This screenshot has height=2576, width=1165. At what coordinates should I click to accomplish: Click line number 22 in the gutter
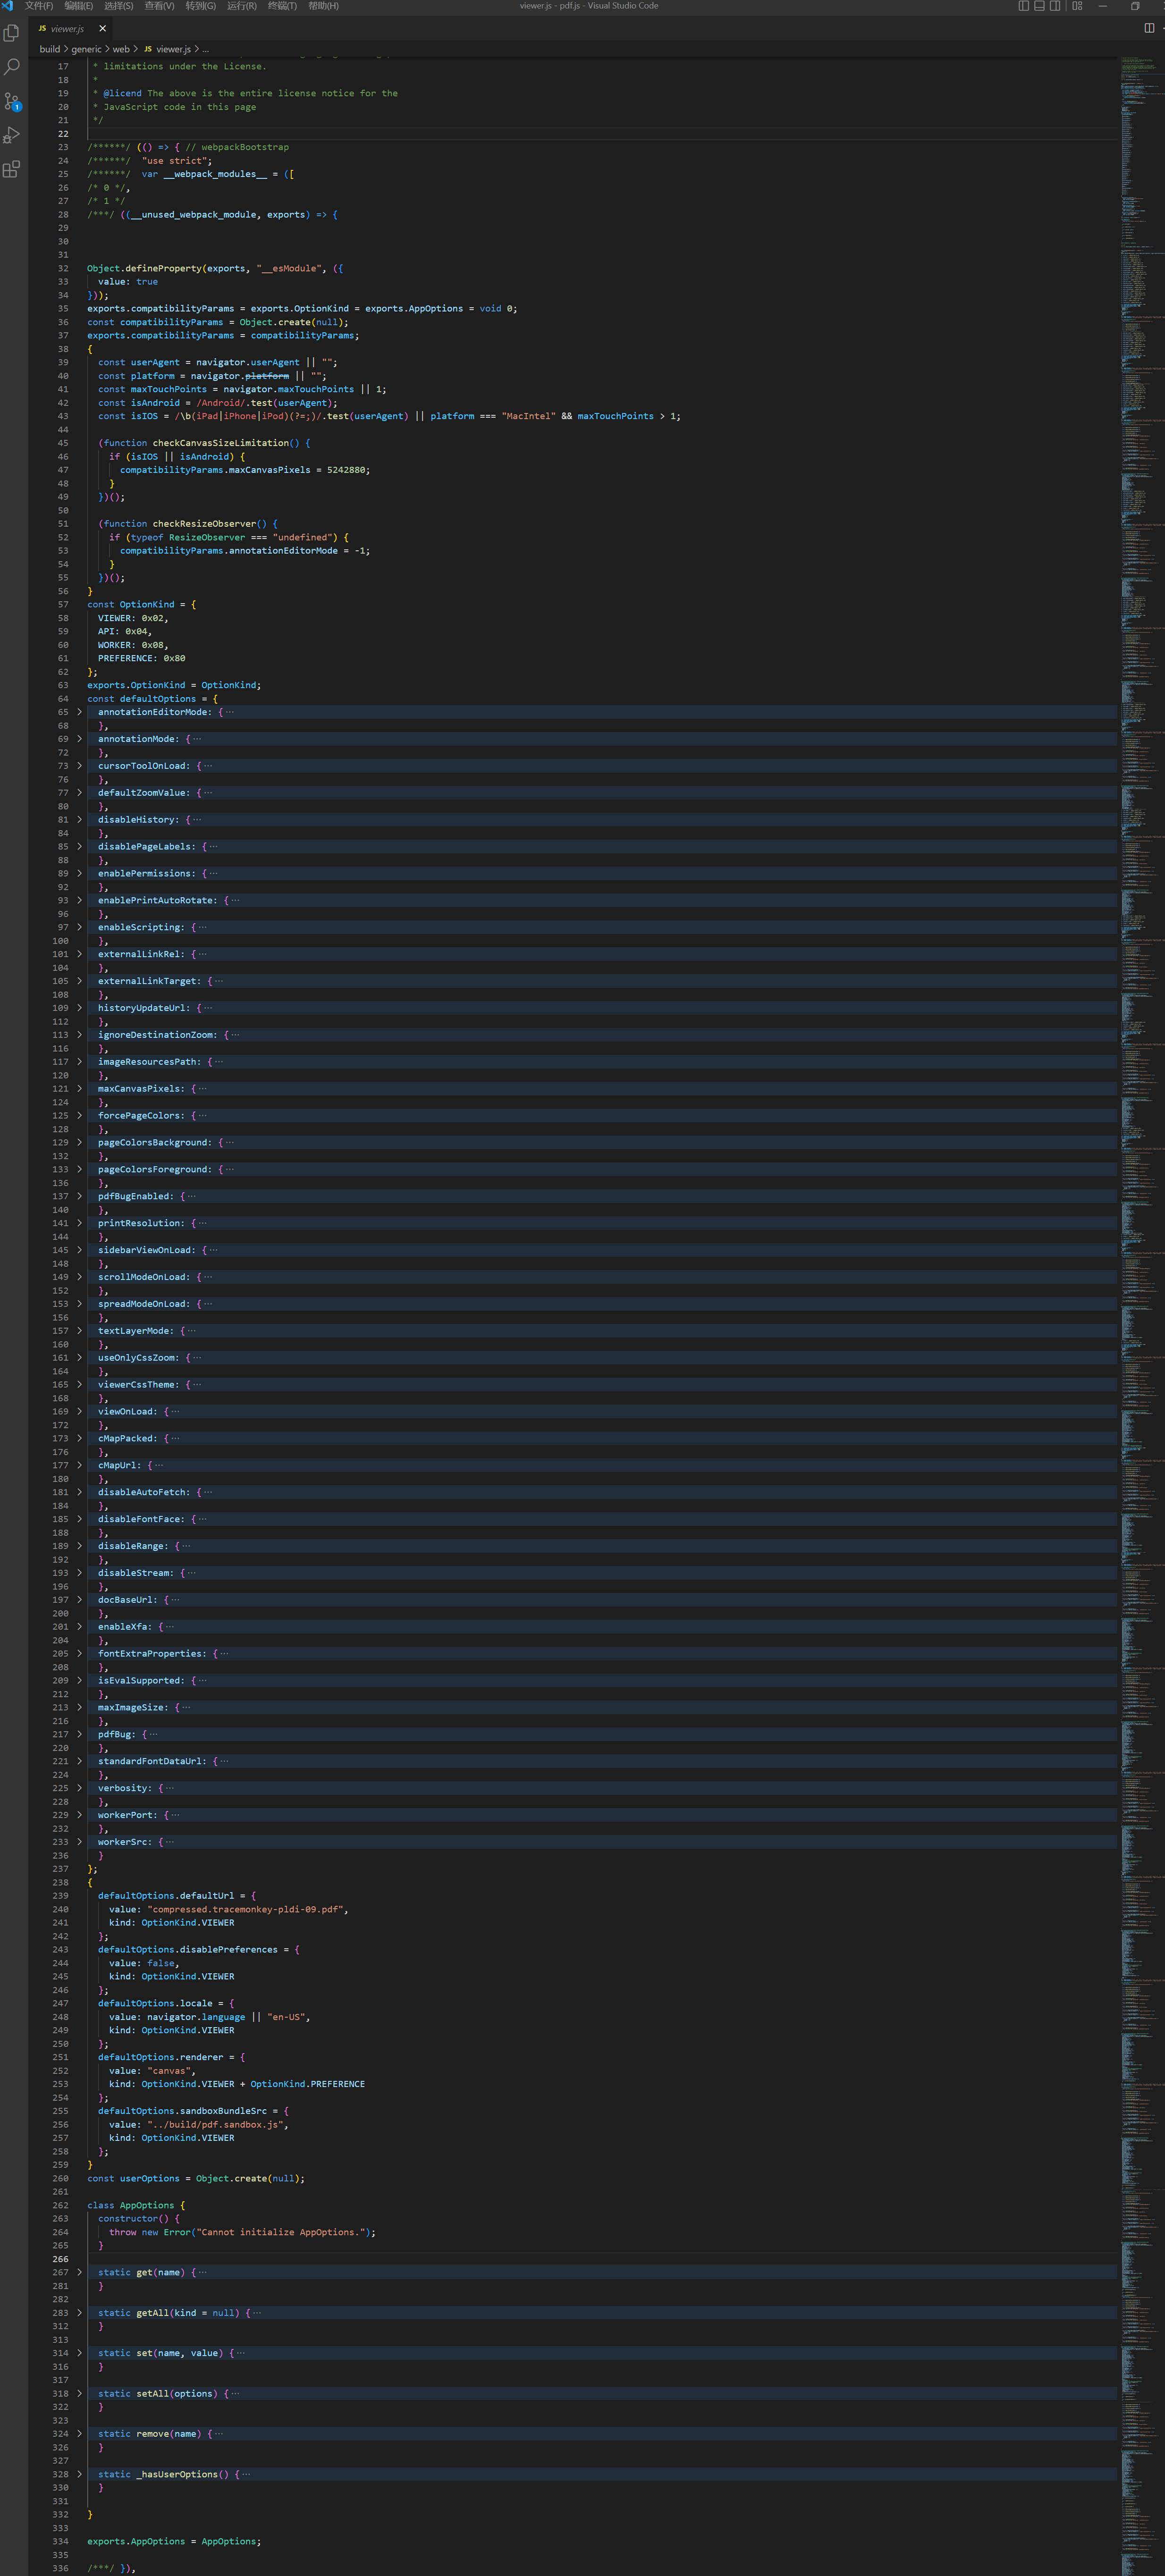(x=63, y=134)
